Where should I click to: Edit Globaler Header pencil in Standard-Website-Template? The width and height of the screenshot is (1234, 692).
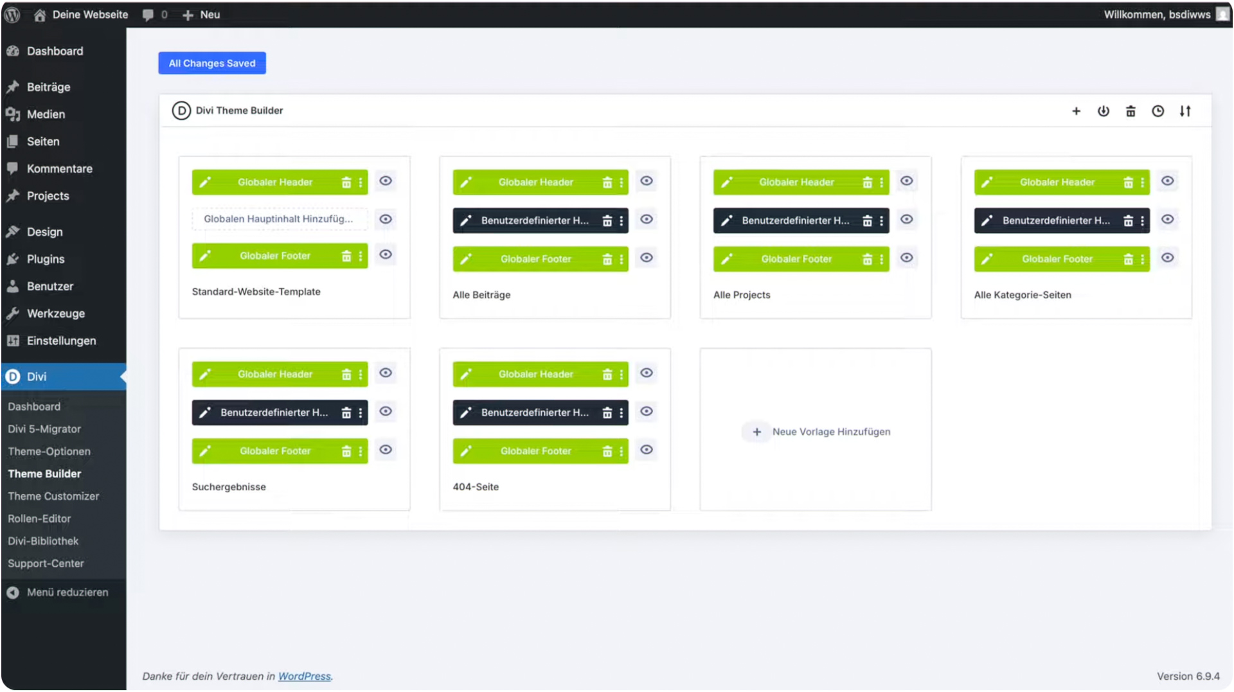(205, 182)
